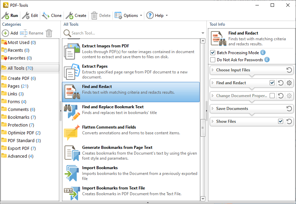Select Flatten Comments and Fields icon
296x204 pixels.
72,133
